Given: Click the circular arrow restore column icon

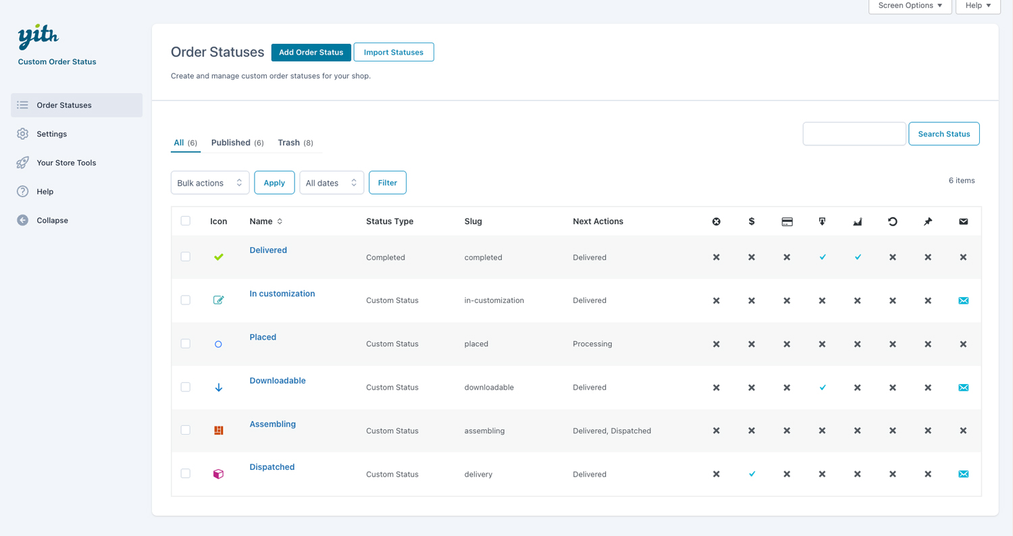Looking at the screenshot, I should 893,221.
